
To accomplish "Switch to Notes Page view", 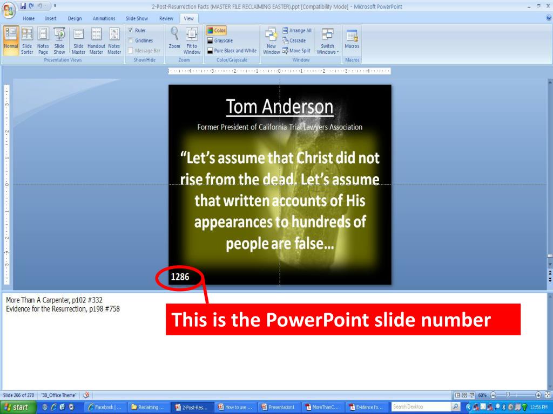I will point(43,41).
